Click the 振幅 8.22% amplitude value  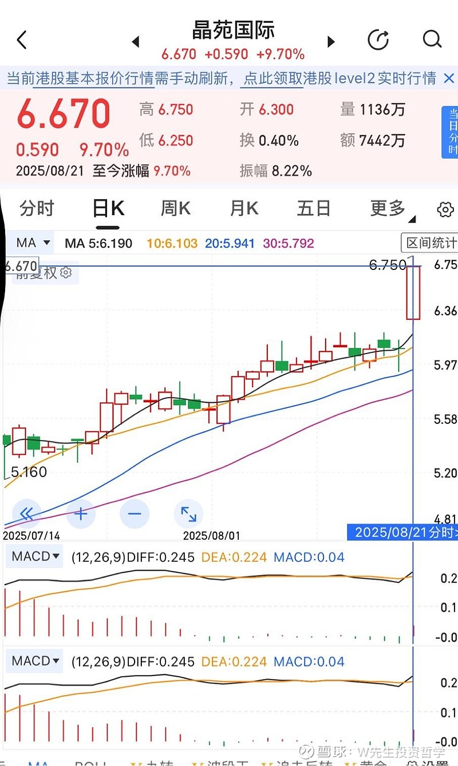tap(275, 170)
